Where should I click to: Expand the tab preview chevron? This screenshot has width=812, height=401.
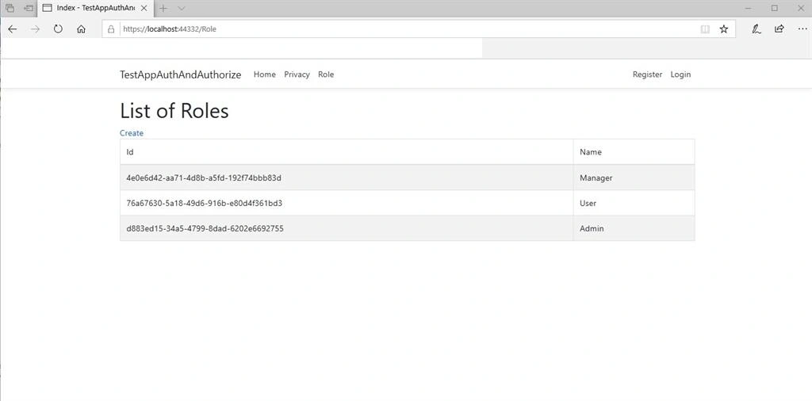click(181, 8)
